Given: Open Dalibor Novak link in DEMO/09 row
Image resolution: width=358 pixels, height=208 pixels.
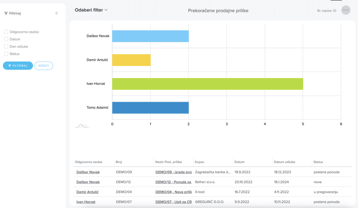Looking at the screenshot, I should [x=88, y=172].
